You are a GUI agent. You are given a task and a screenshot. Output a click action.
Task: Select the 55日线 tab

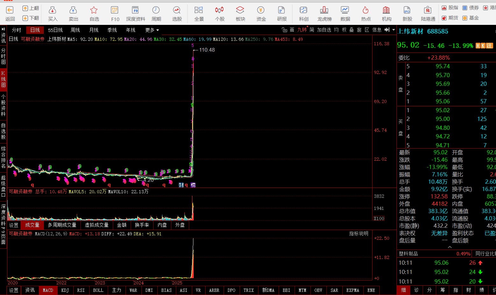click(55, 30)
